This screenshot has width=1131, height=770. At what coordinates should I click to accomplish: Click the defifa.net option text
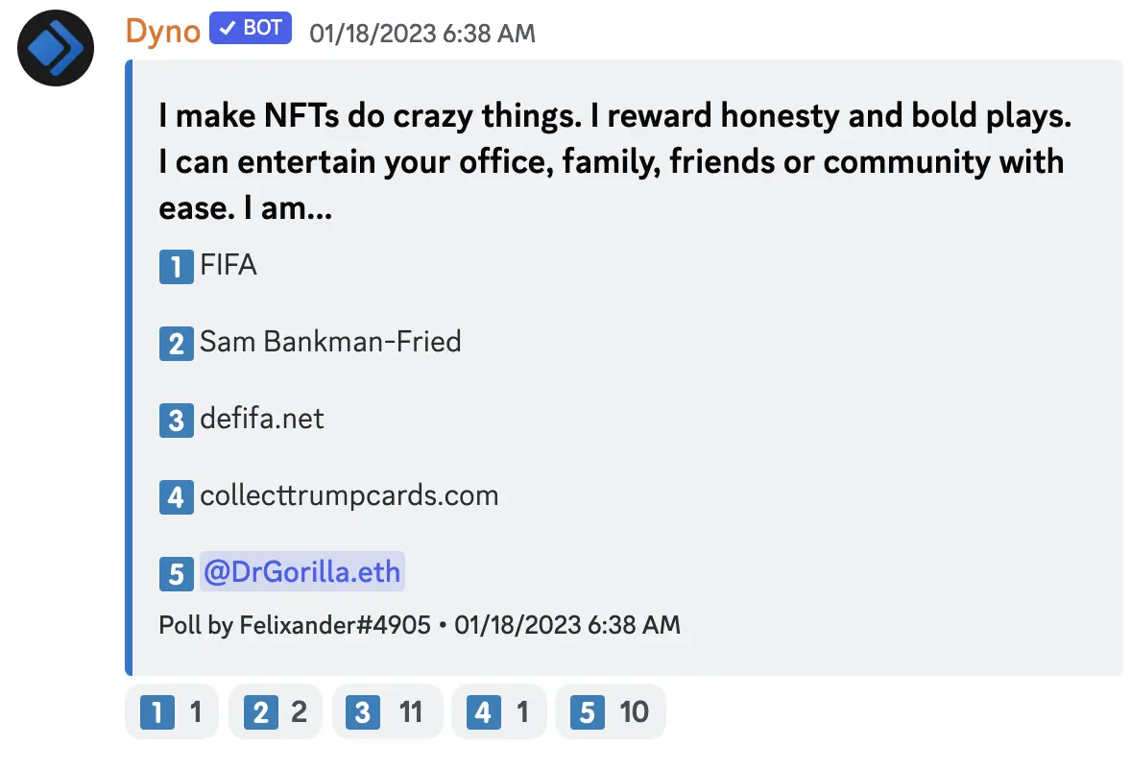262,419
